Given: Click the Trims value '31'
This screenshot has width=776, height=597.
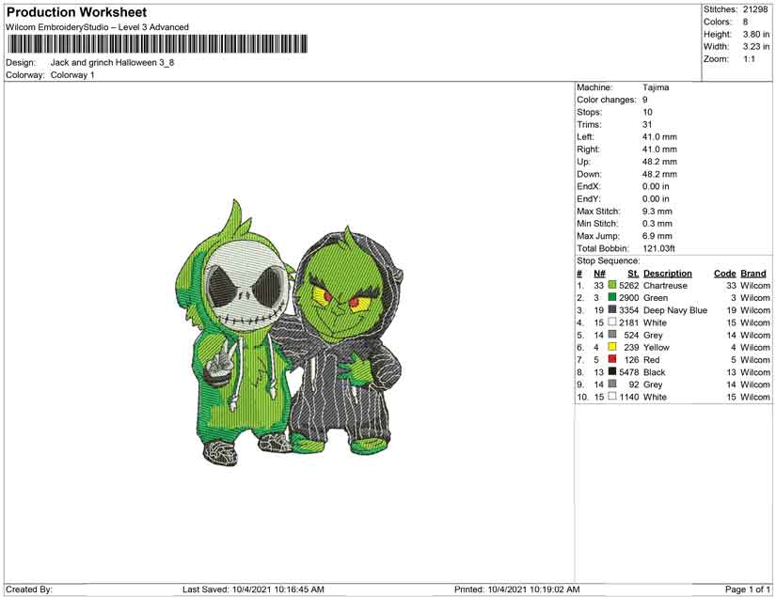Looking at the screenshot, I should click(x=647, y=125).
